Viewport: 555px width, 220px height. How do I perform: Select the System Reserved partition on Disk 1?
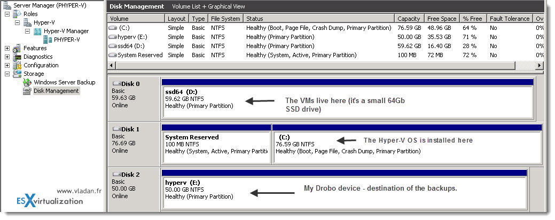[216, 147]
